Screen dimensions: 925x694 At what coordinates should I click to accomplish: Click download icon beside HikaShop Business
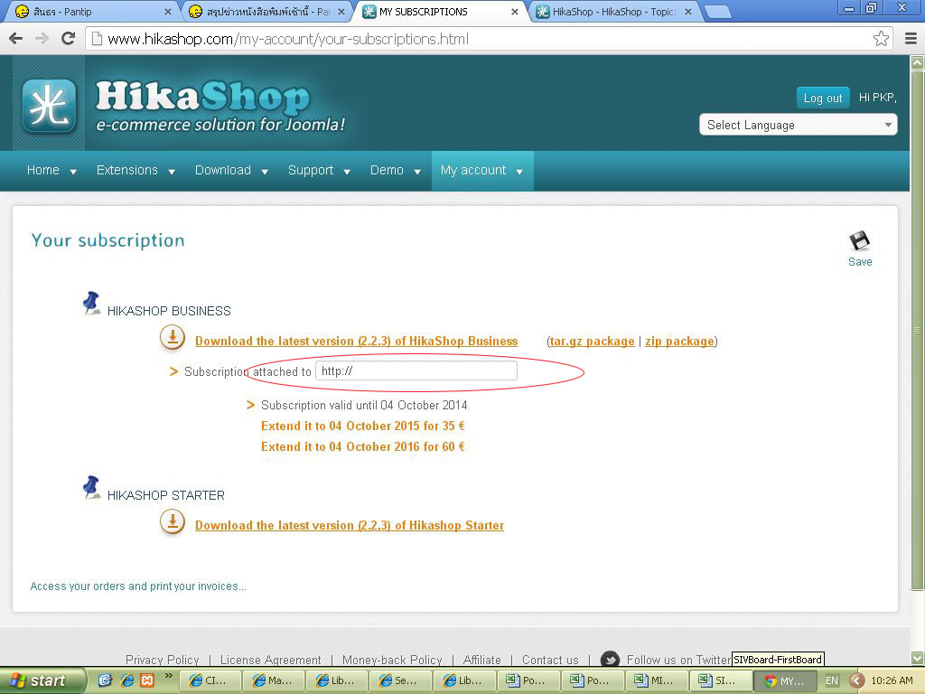click(x=173, y=338)
